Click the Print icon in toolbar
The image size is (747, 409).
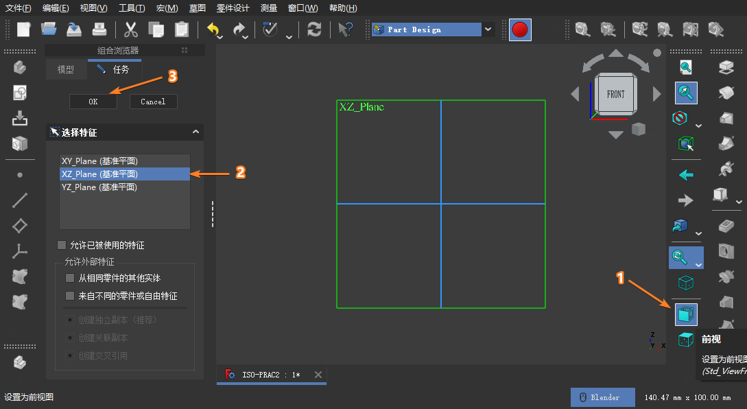99,30
